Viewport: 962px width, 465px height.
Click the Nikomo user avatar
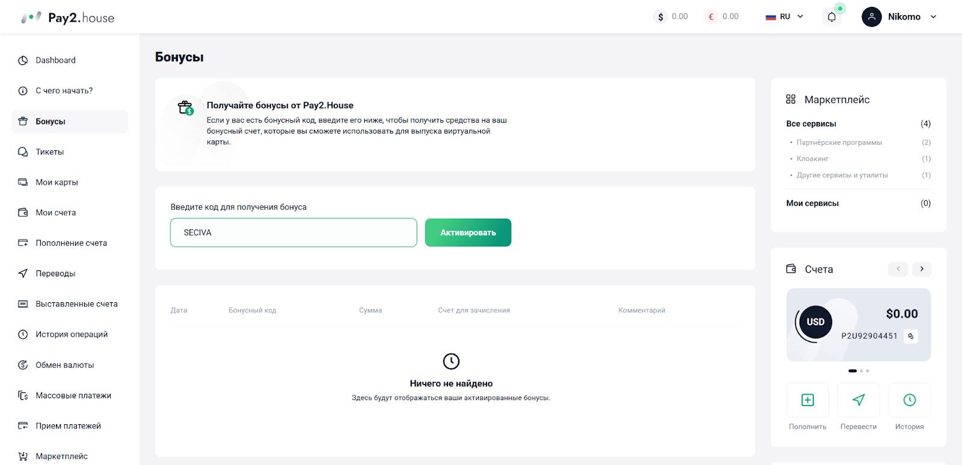tap(871, 17)
